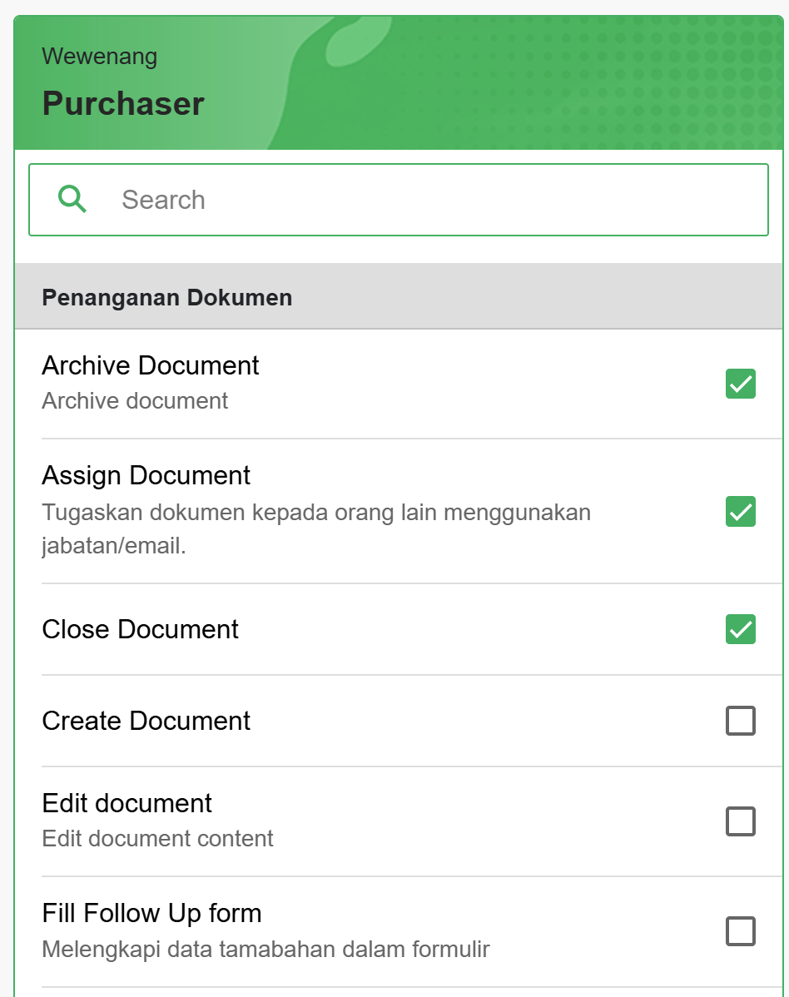The height and width of the screenshot is (997, 789).
Task: Select the Assign Document permission title
Action: click(x=146, y=475)
